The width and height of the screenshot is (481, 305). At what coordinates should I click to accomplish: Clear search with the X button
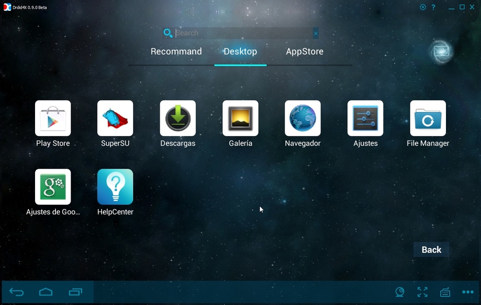coord(316,34)
